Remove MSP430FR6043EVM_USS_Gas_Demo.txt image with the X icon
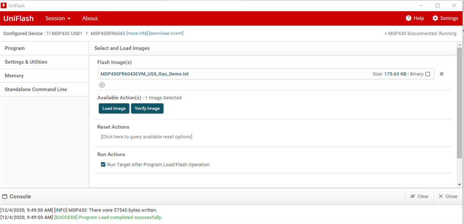 pyautogui.click(x=441, y=74)
